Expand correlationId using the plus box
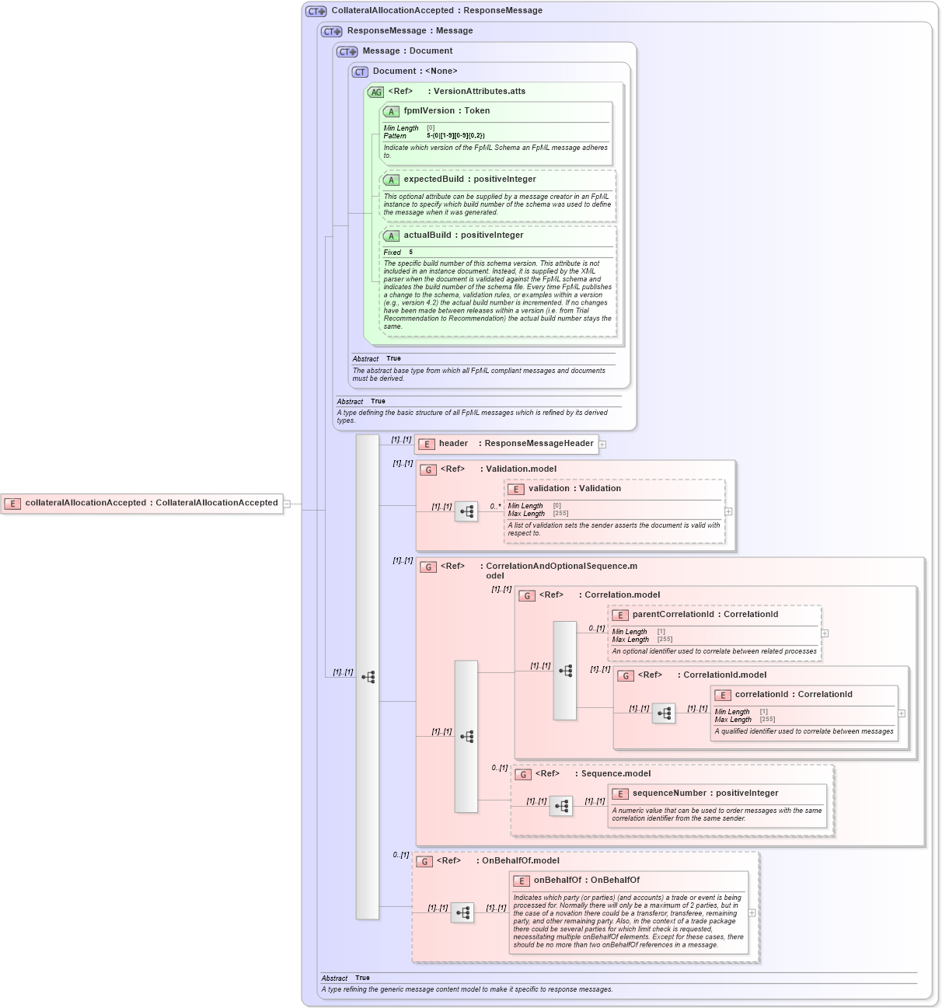 901,713
